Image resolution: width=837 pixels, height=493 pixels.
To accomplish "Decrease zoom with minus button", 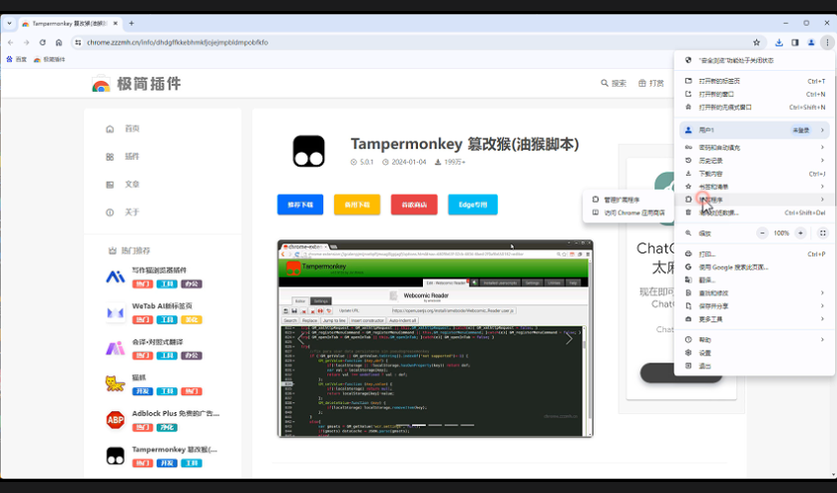I will pos(762,233).
